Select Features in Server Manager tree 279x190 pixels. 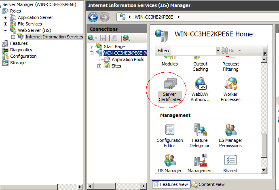19,43
